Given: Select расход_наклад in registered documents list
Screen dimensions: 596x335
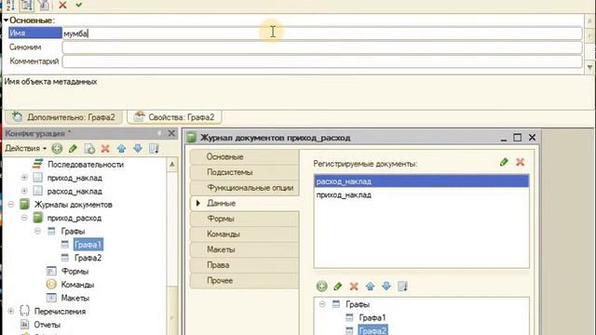Looking at the screenshot, I should pos(421,181).
